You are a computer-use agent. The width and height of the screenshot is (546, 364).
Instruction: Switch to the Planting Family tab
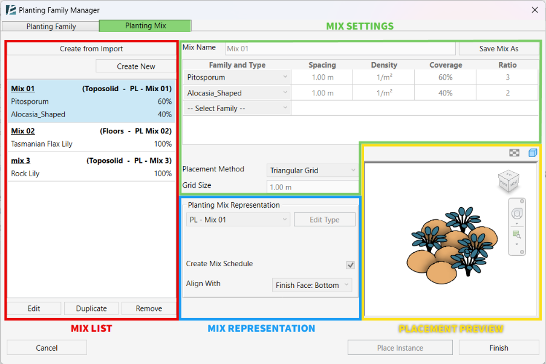coord(51,27)
